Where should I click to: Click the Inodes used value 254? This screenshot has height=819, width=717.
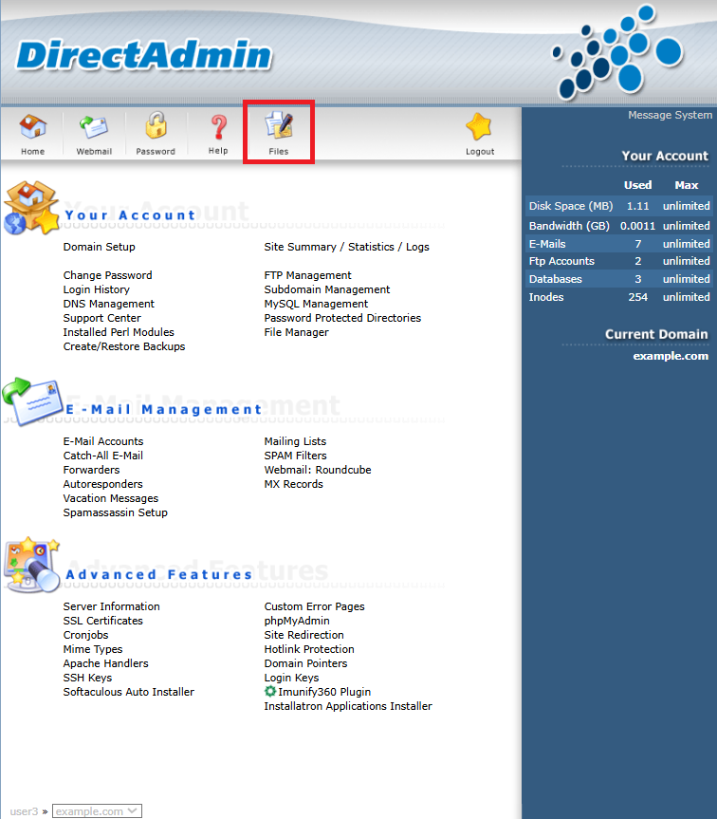tap(637, 297)
